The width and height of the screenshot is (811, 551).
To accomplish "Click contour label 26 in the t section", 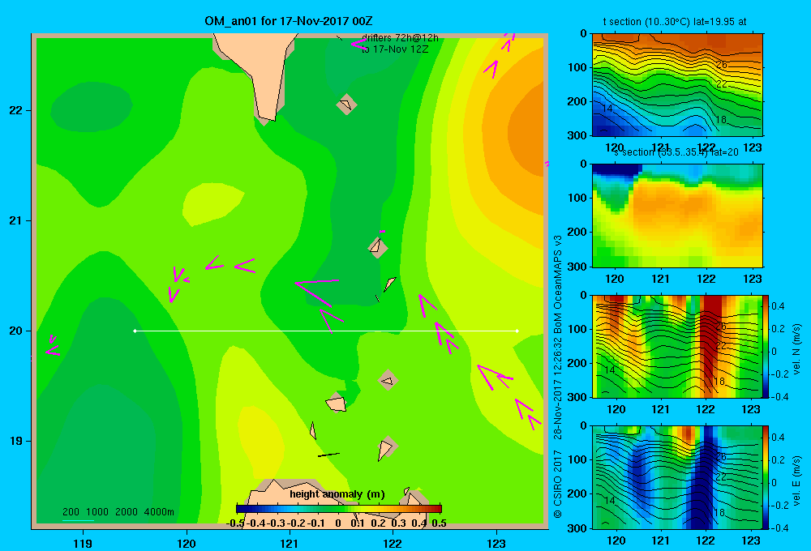I will [722, 65].
